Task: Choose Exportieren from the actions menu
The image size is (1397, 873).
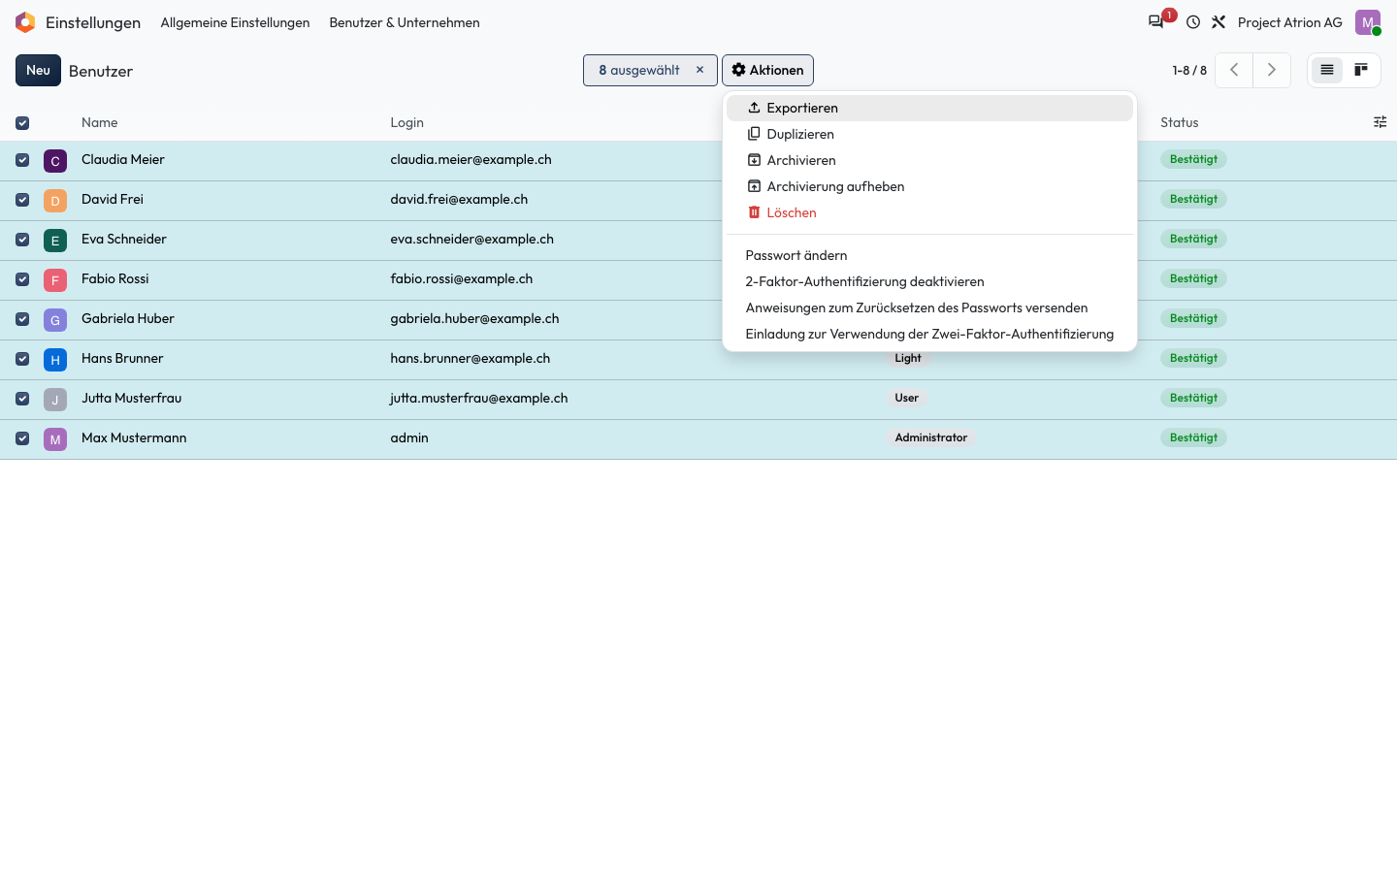Action: click(x=929, y=108)
